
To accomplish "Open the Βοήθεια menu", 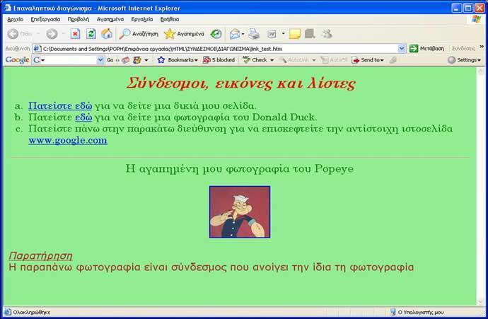I will pos(170,19).
